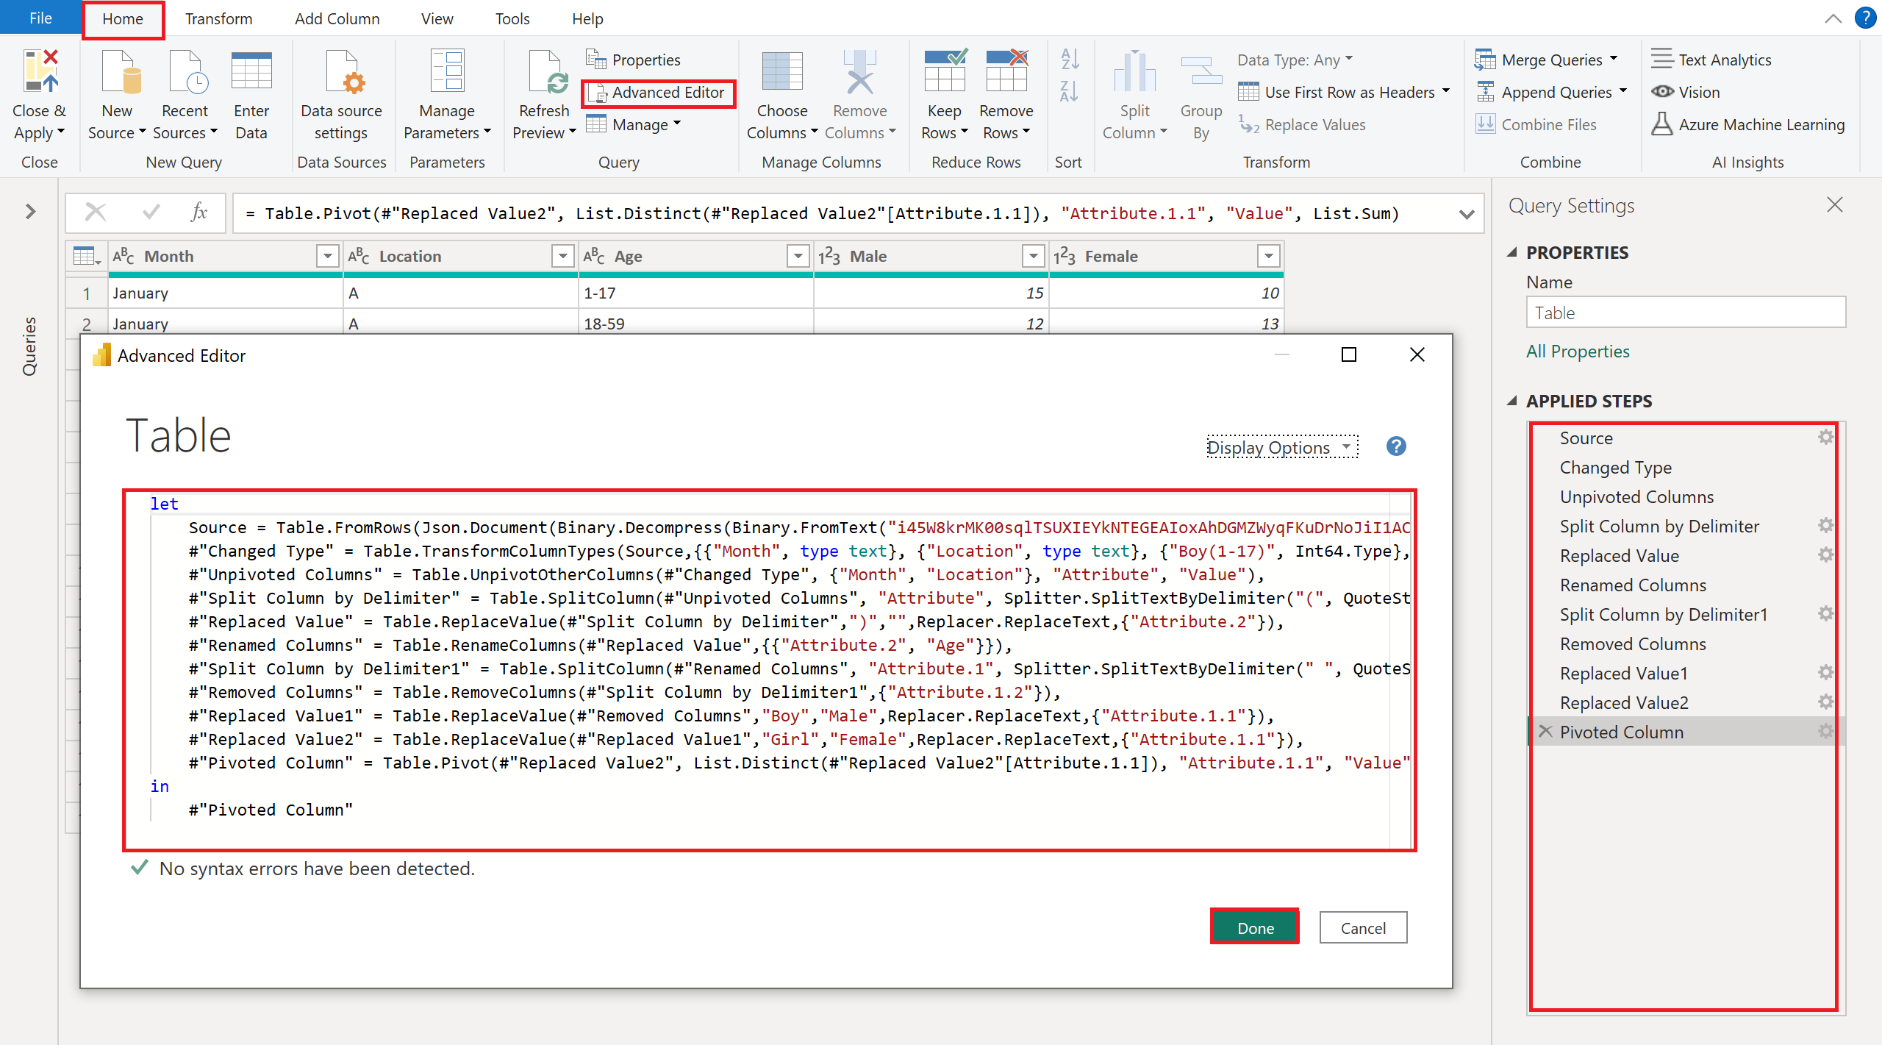Switch to the Add Column tab

click(337, 19)
